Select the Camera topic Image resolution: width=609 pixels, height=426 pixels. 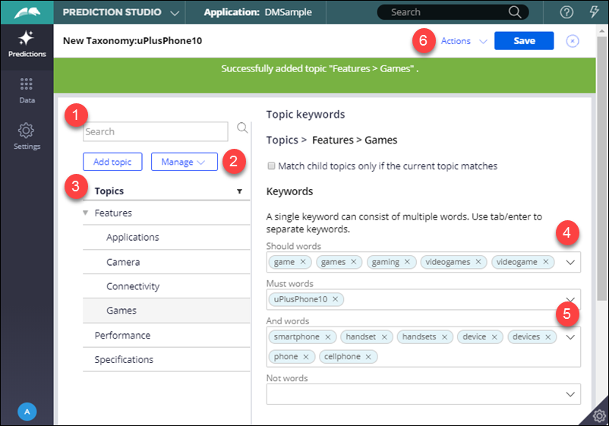pos(123,262)
